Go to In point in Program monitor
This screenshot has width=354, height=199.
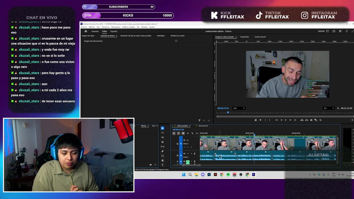[x=277, y=120]
